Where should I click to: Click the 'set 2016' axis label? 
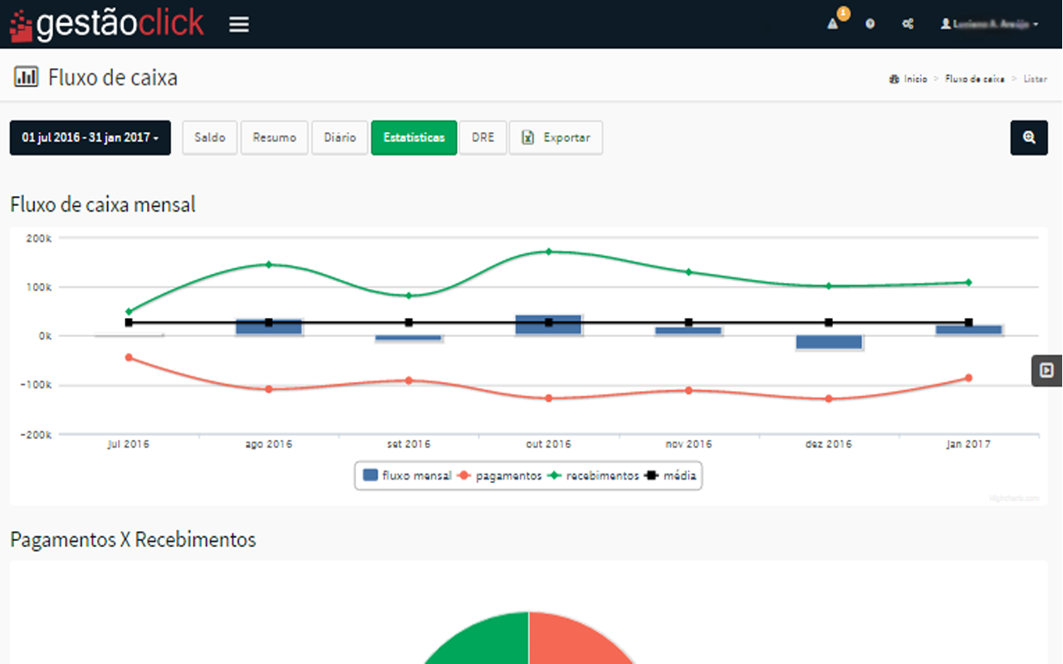(x=409, y=444)
